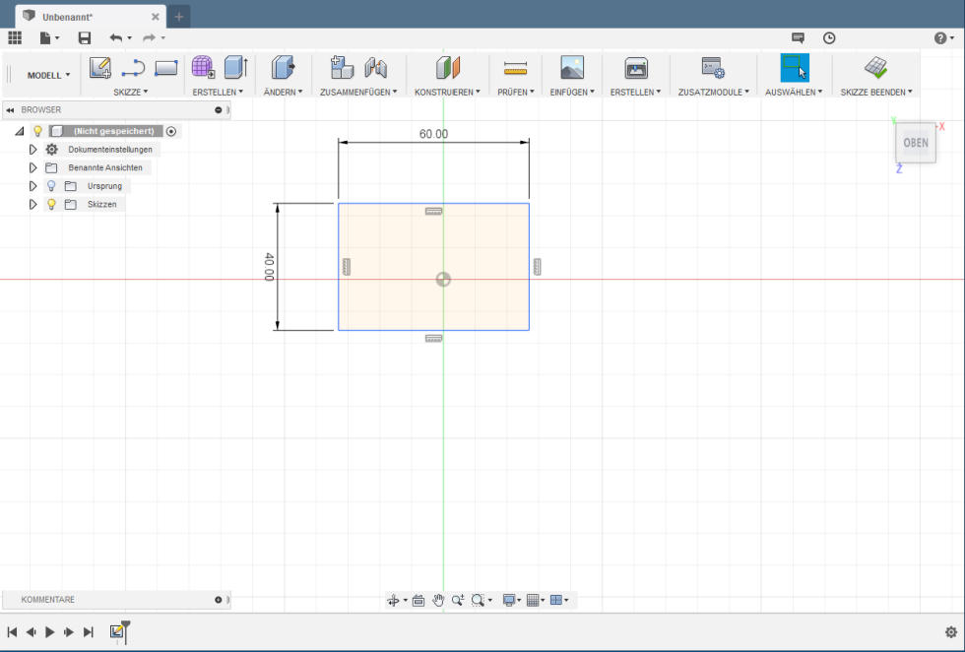
Task: Click the Make 3D print icon
Action: pos(636,68)
